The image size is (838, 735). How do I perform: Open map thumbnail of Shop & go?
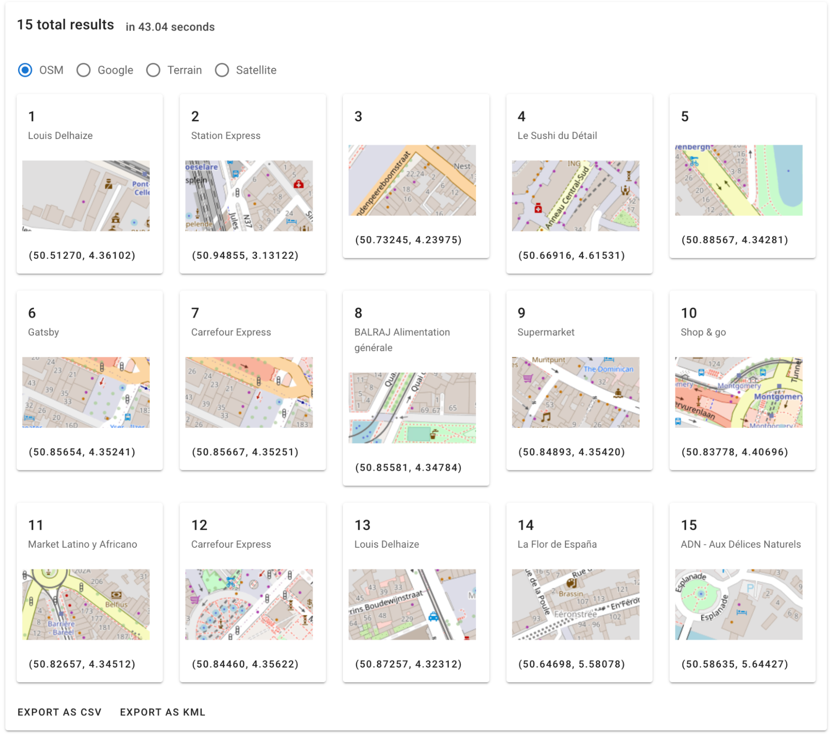(739, 392)
